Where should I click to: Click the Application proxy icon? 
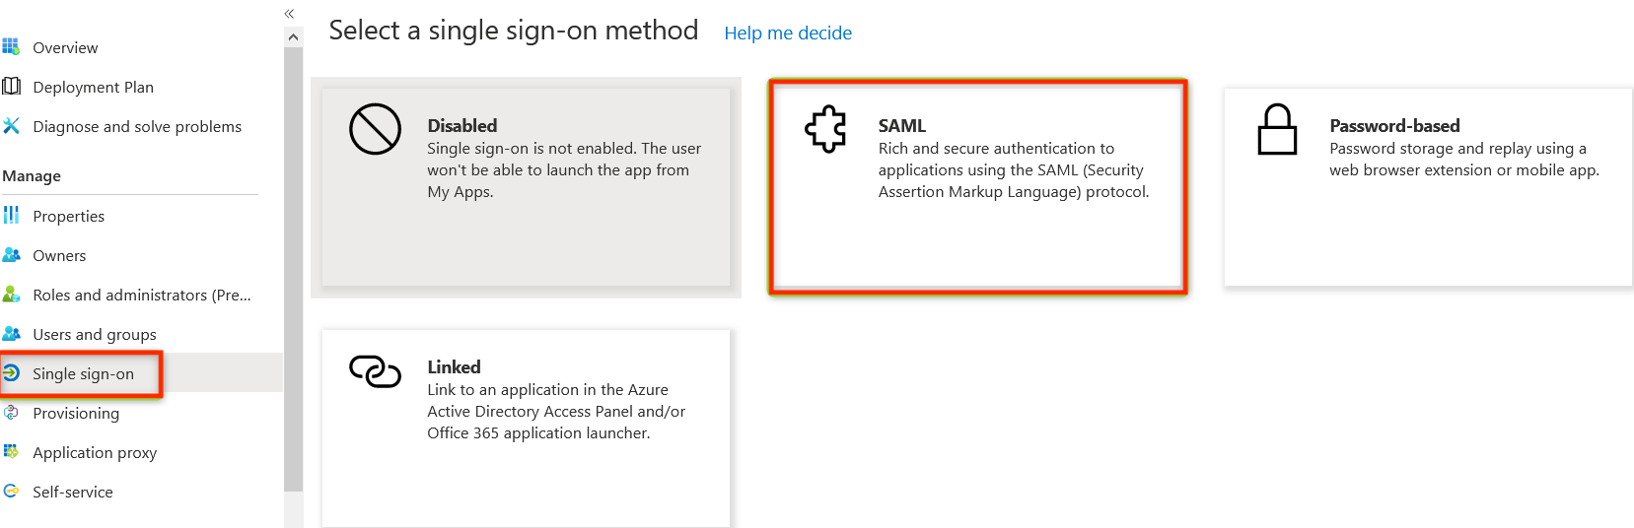pyautogui.click(x=11, y=451)
